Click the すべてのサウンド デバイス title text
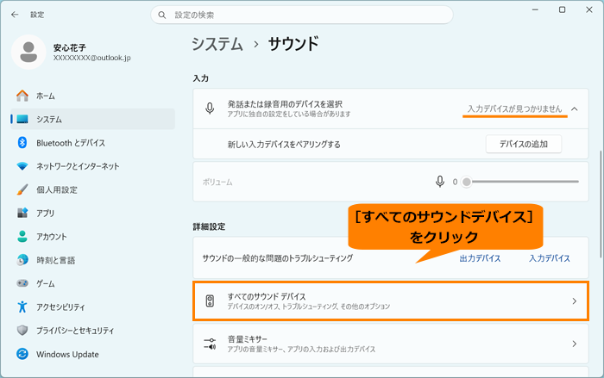The image size is (604, 378). coord(267,296)
